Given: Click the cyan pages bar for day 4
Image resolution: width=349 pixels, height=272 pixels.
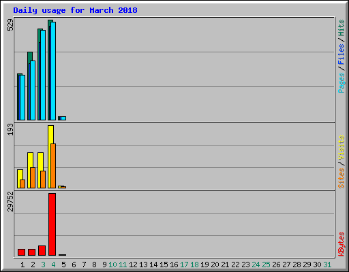Looking at the screenshot, I should coord(53,71).
